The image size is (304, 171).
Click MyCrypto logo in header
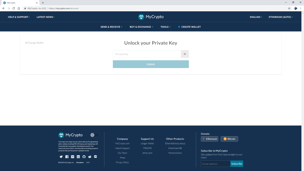[x=151, y=17]
